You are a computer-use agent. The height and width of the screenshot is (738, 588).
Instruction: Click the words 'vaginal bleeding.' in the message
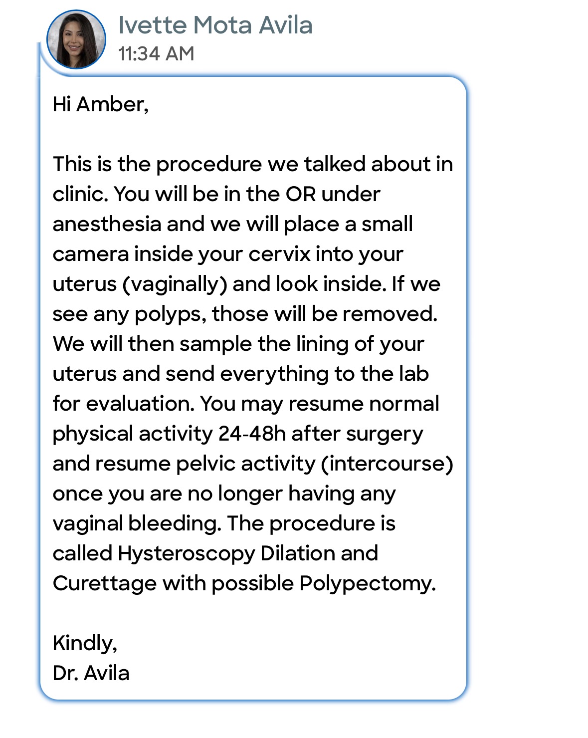pyautogui.click(x=137, y=524)
